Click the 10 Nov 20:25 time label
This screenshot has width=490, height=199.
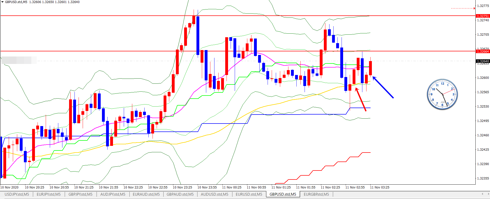pos(34,187)
